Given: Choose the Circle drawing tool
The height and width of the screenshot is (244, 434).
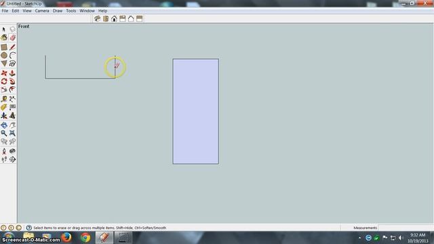Looking at the screenshot, I should (x=4, y=56).
